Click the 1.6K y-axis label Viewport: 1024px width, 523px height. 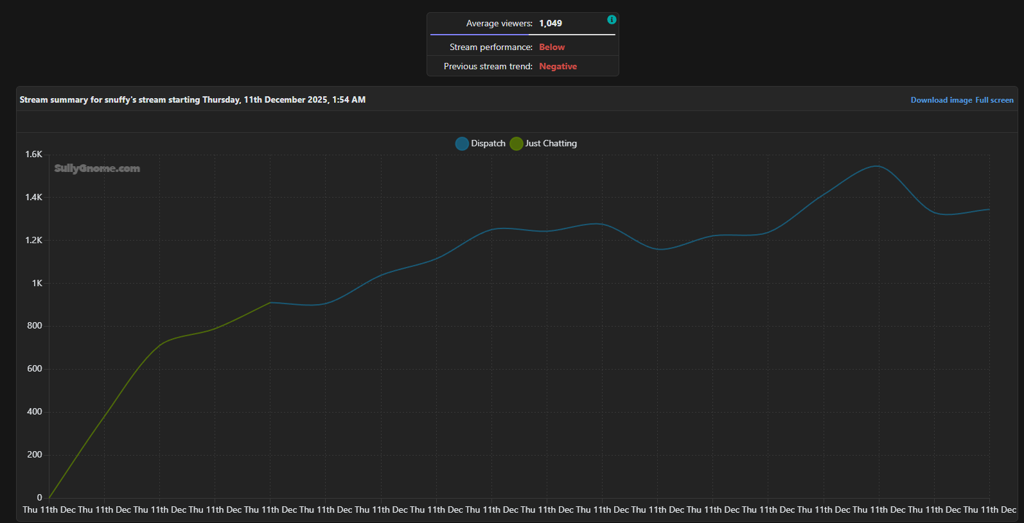click(x=33, y=155)
